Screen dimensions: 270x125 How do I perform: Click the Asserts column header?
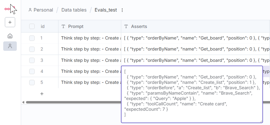click(139, 26)
